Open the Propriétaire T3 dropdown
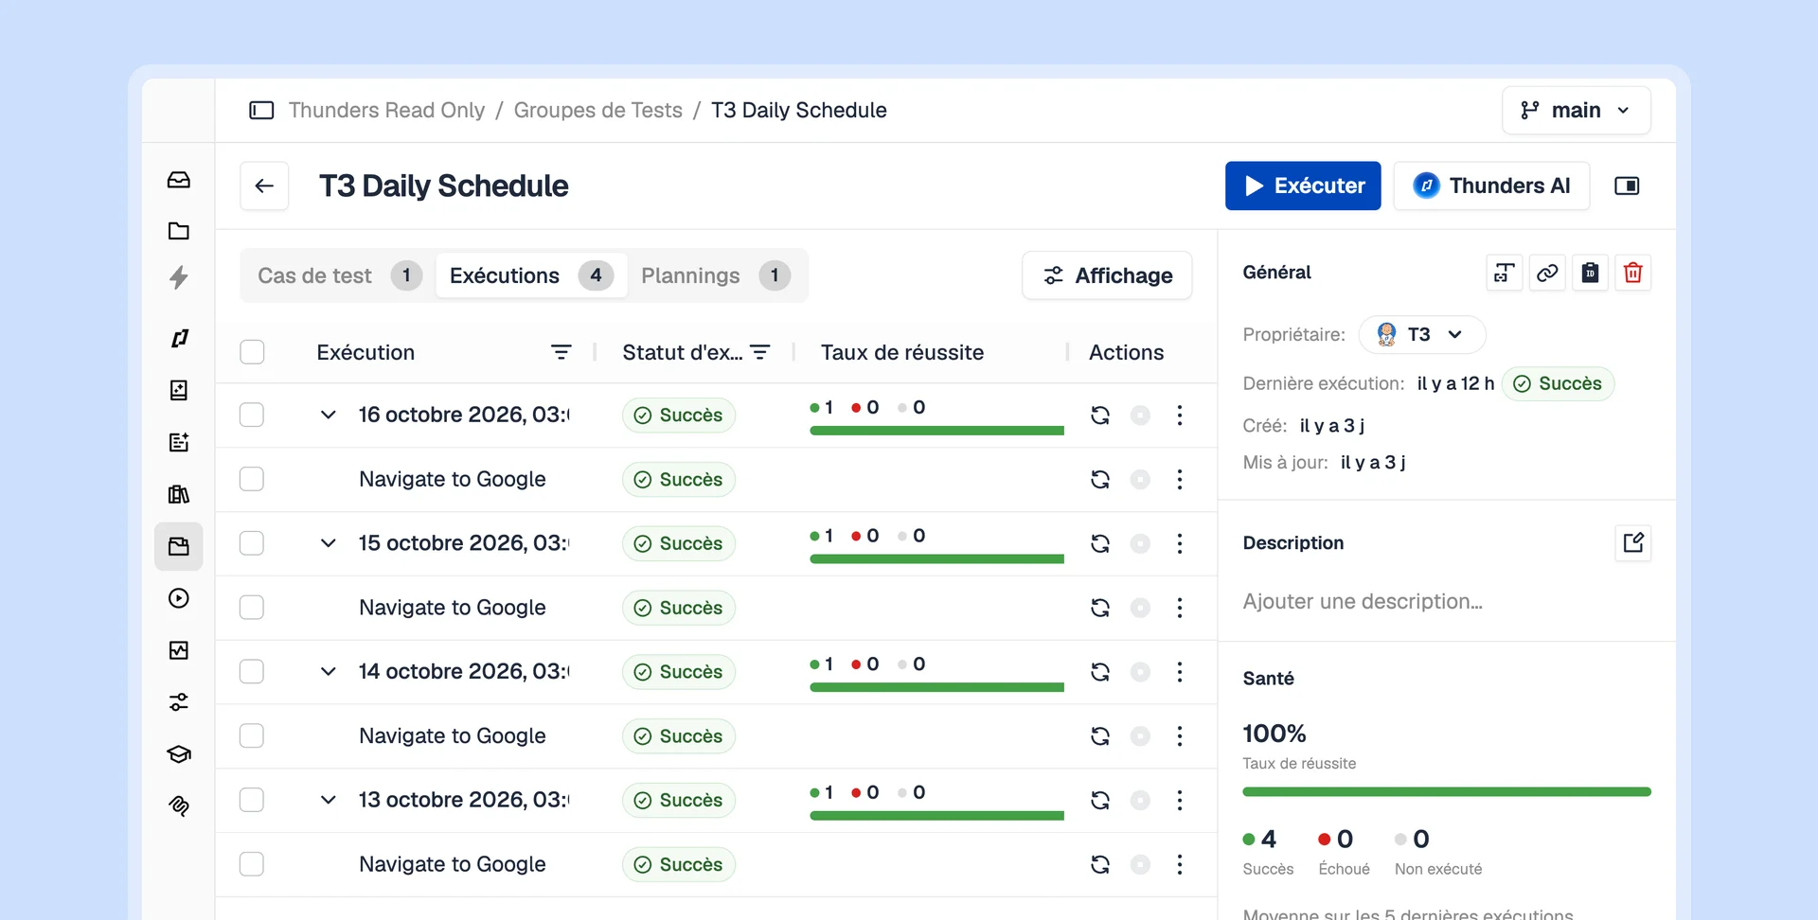1818x920 pixels. point(1422,334)
